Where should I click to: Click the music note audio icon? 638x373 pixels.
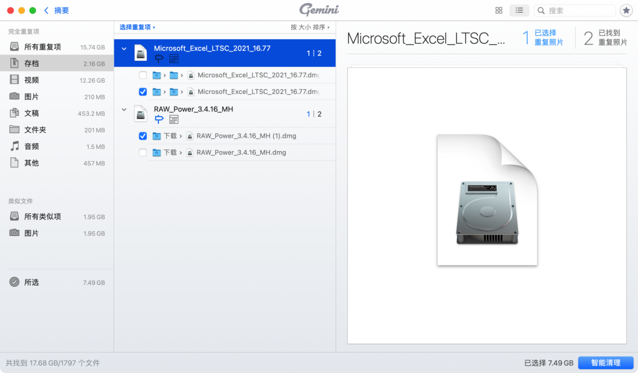tap(14, 146)
